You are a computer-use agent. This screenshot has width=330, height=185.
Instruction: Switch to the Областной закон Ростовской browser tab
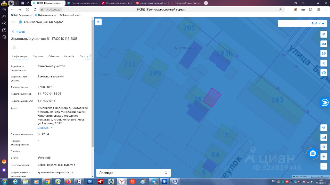pyautogui.click(x=186, y=3)
